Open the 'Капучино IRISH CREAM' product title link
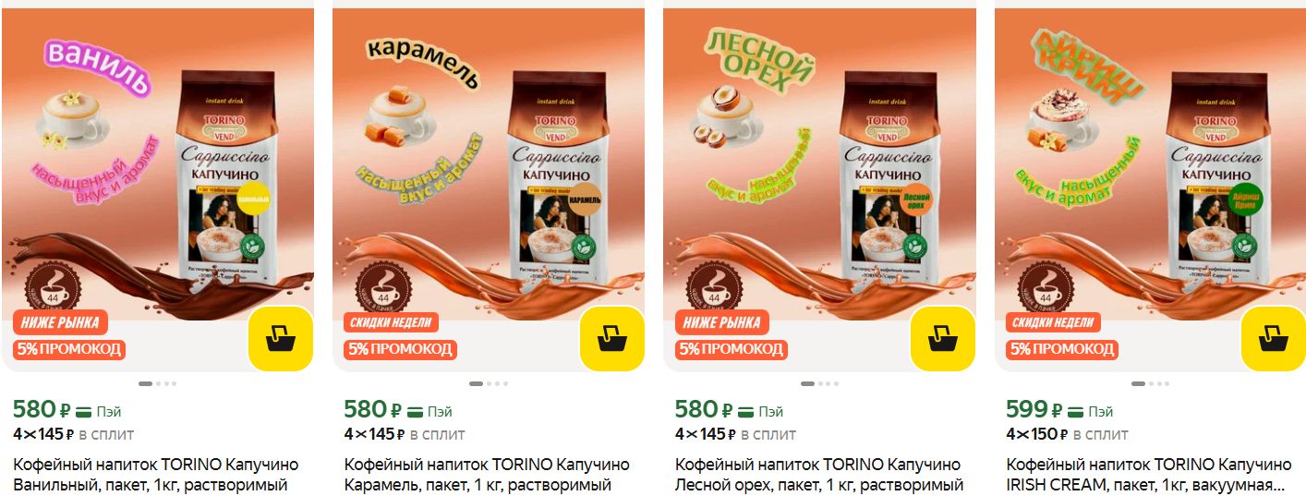 click(1149, 474)
